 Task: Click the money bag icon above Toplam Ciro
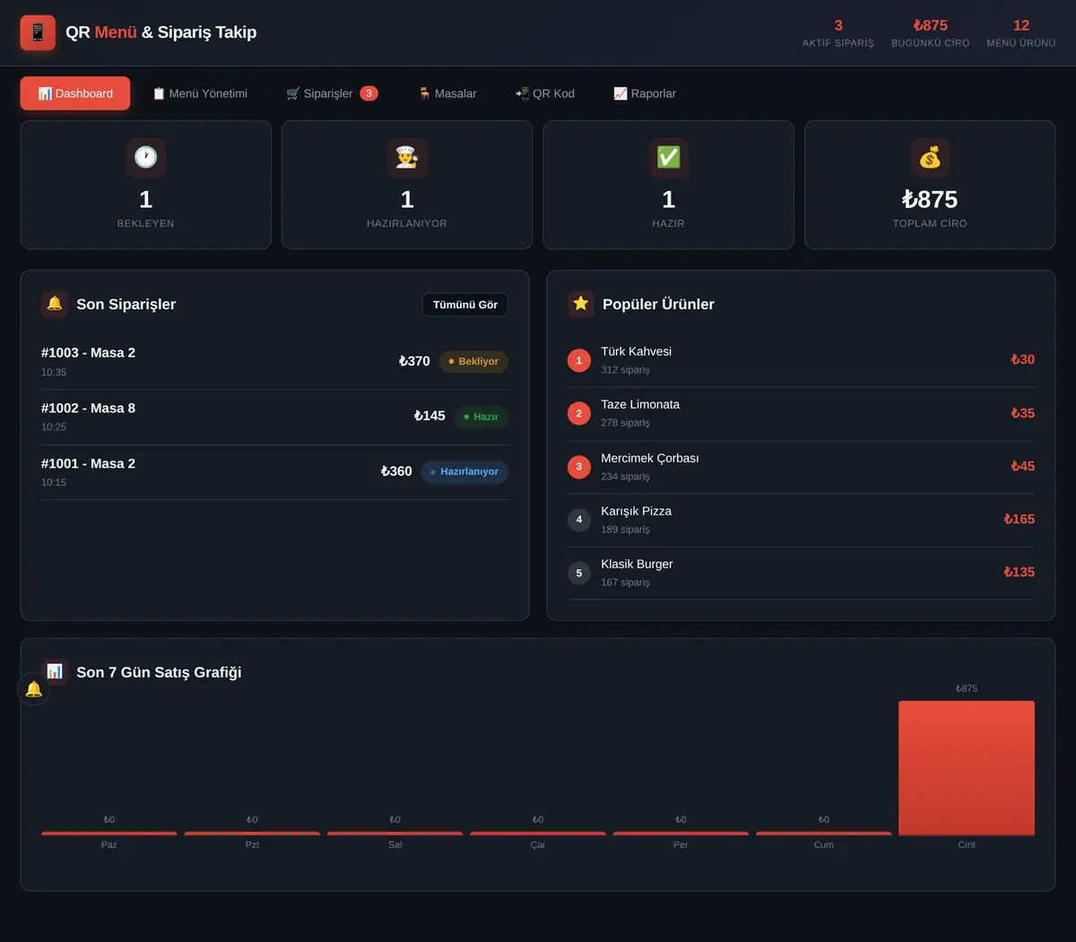930,158
